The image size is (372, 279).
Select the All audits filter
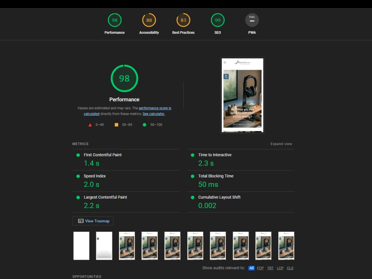click(251, 268)
